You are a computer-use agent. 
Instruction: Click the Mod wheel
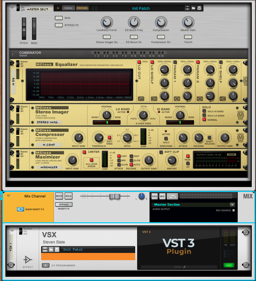[34, 29]
